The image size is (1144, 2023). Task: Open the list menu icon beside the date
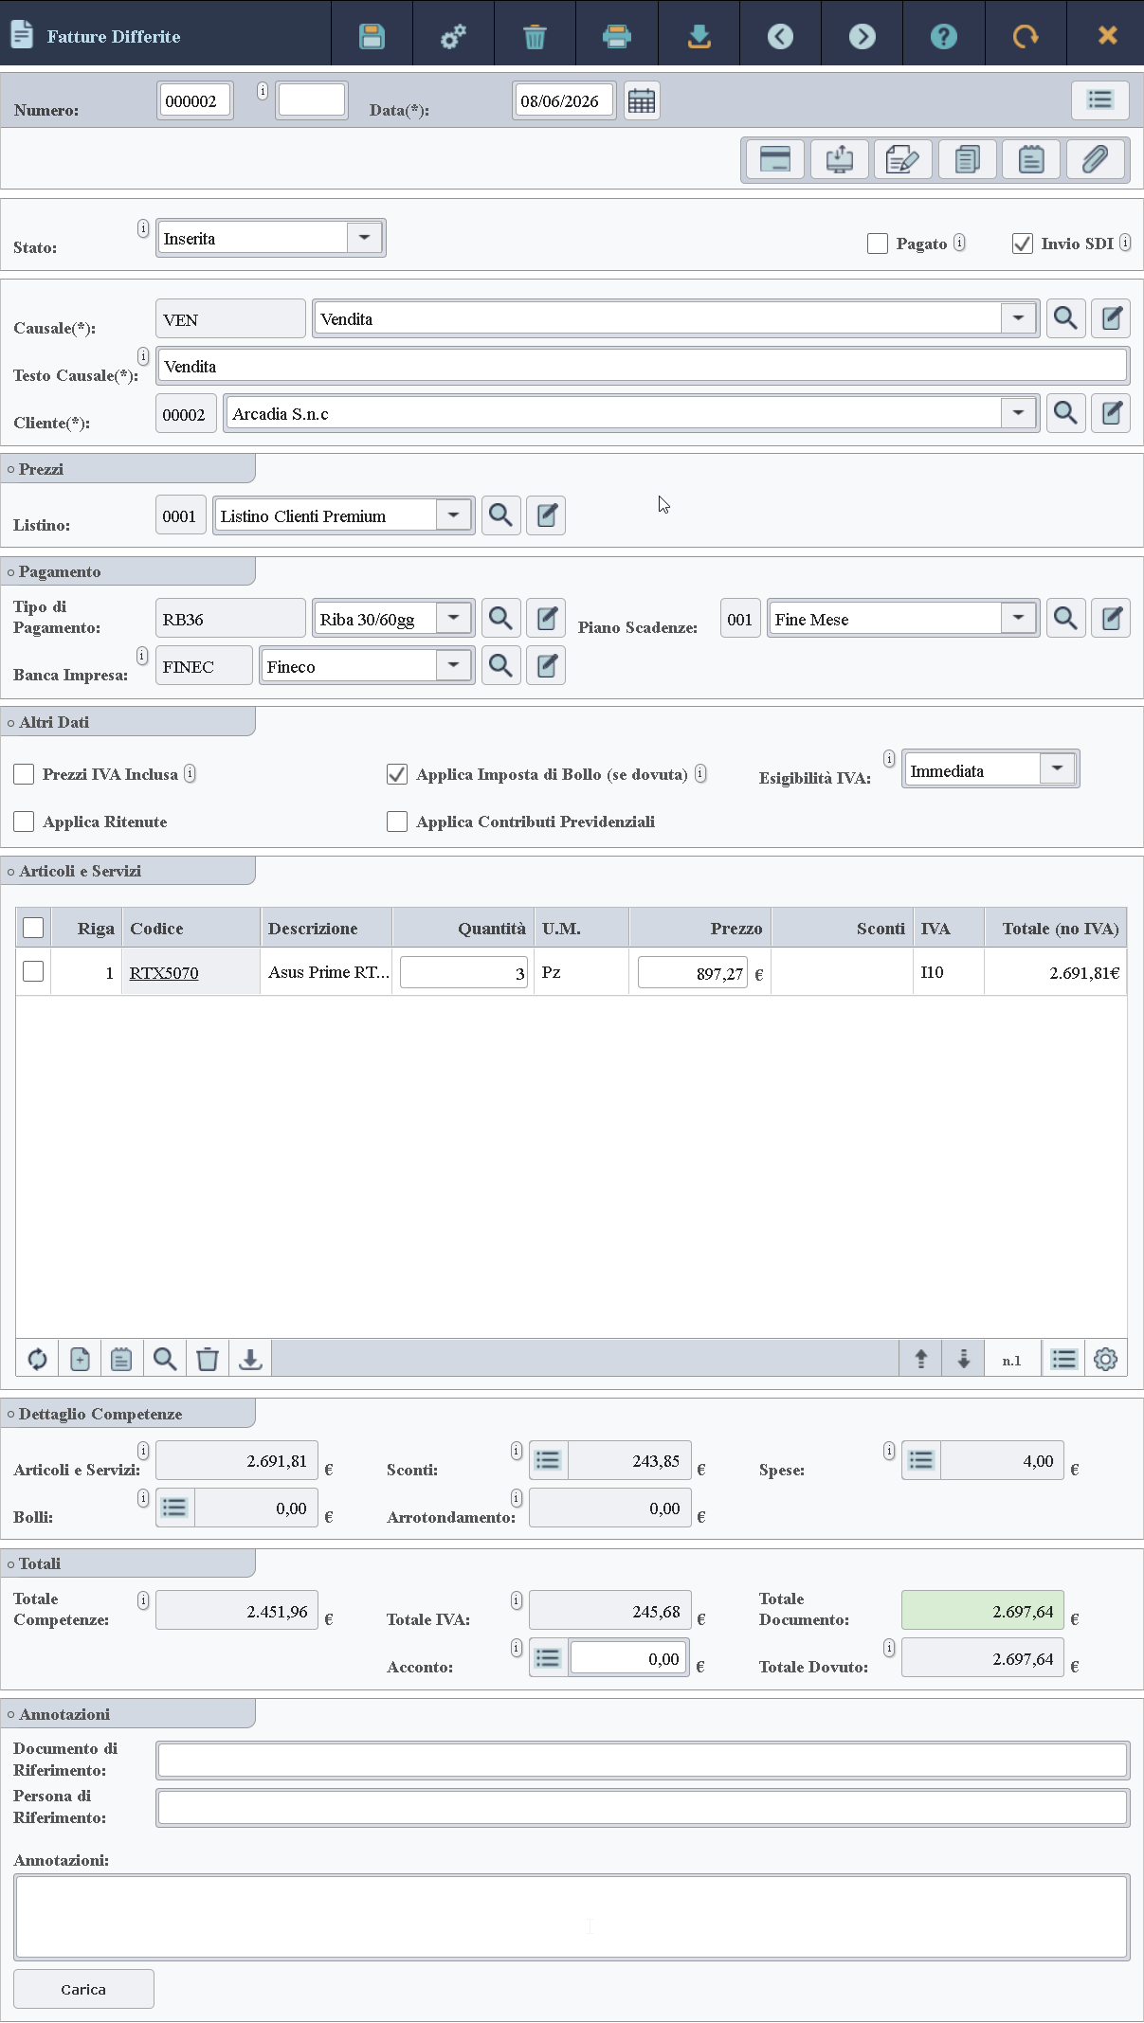[1099, 99]
